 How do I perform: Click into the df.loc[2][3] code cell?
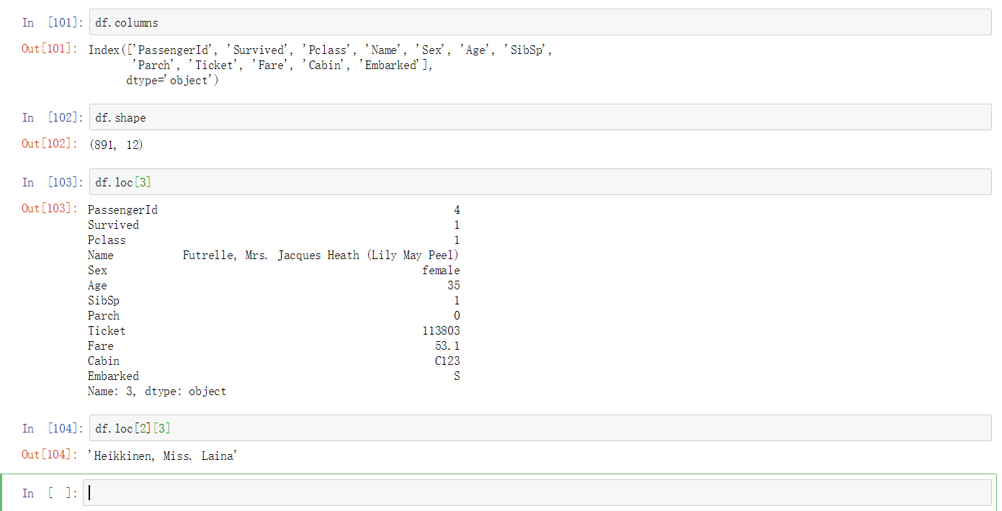[x=540, y=428]
